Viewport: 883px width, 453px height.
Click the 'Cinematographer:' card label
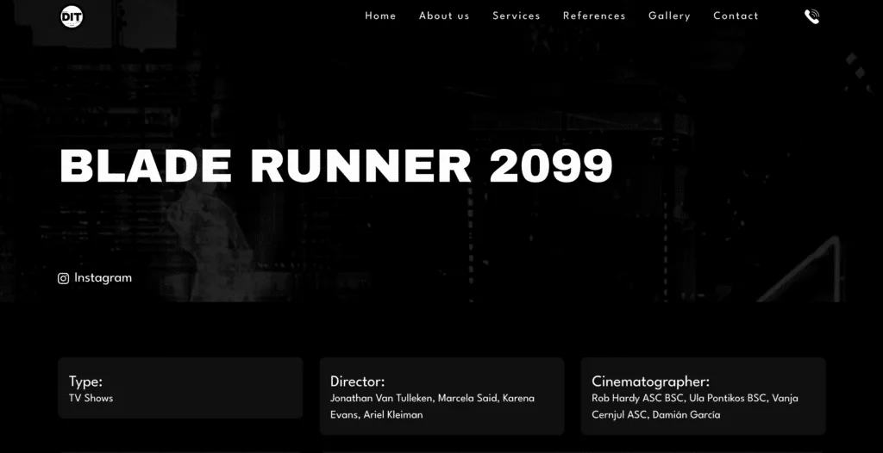(650, 382)
